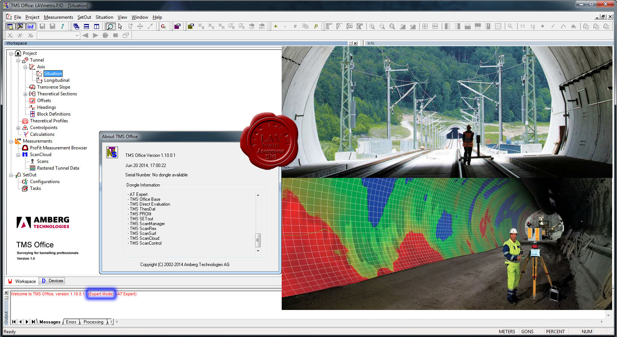Click the teal question mark help icon
This screenshot has height=337, width=617.
pyautogui.click(x=63, y=26)
